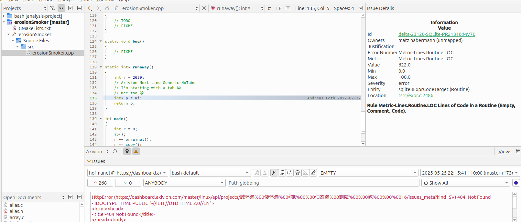Fold the bug() function at line 124
This screenshot has height=222, width=521.
click(101, 41)
